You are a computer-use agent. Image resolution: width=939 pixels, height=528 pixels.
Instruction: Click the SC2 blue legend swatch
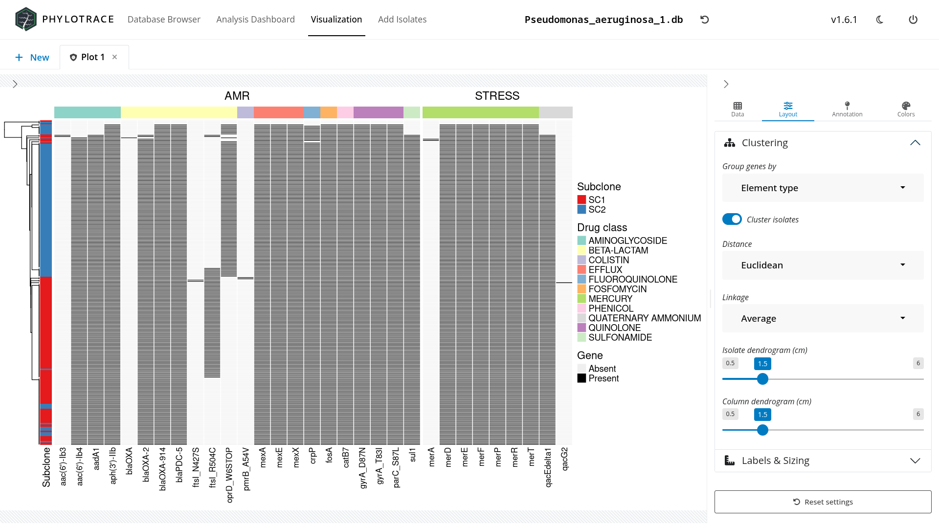pos(581,209)
